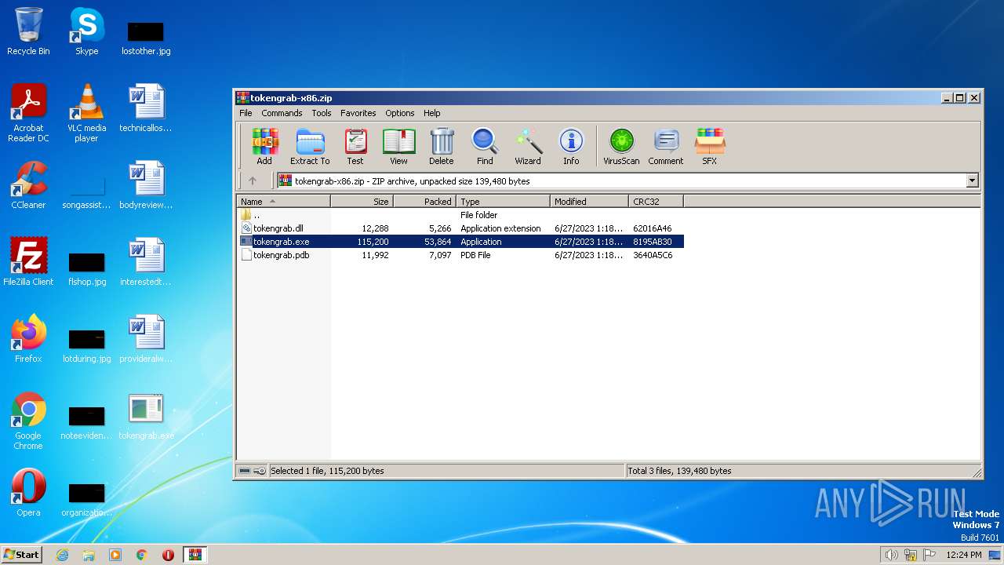Click the WinRAR title bar icon
Image resolution: width=1004 pixels, height=565 pixels.
[243, 98]
